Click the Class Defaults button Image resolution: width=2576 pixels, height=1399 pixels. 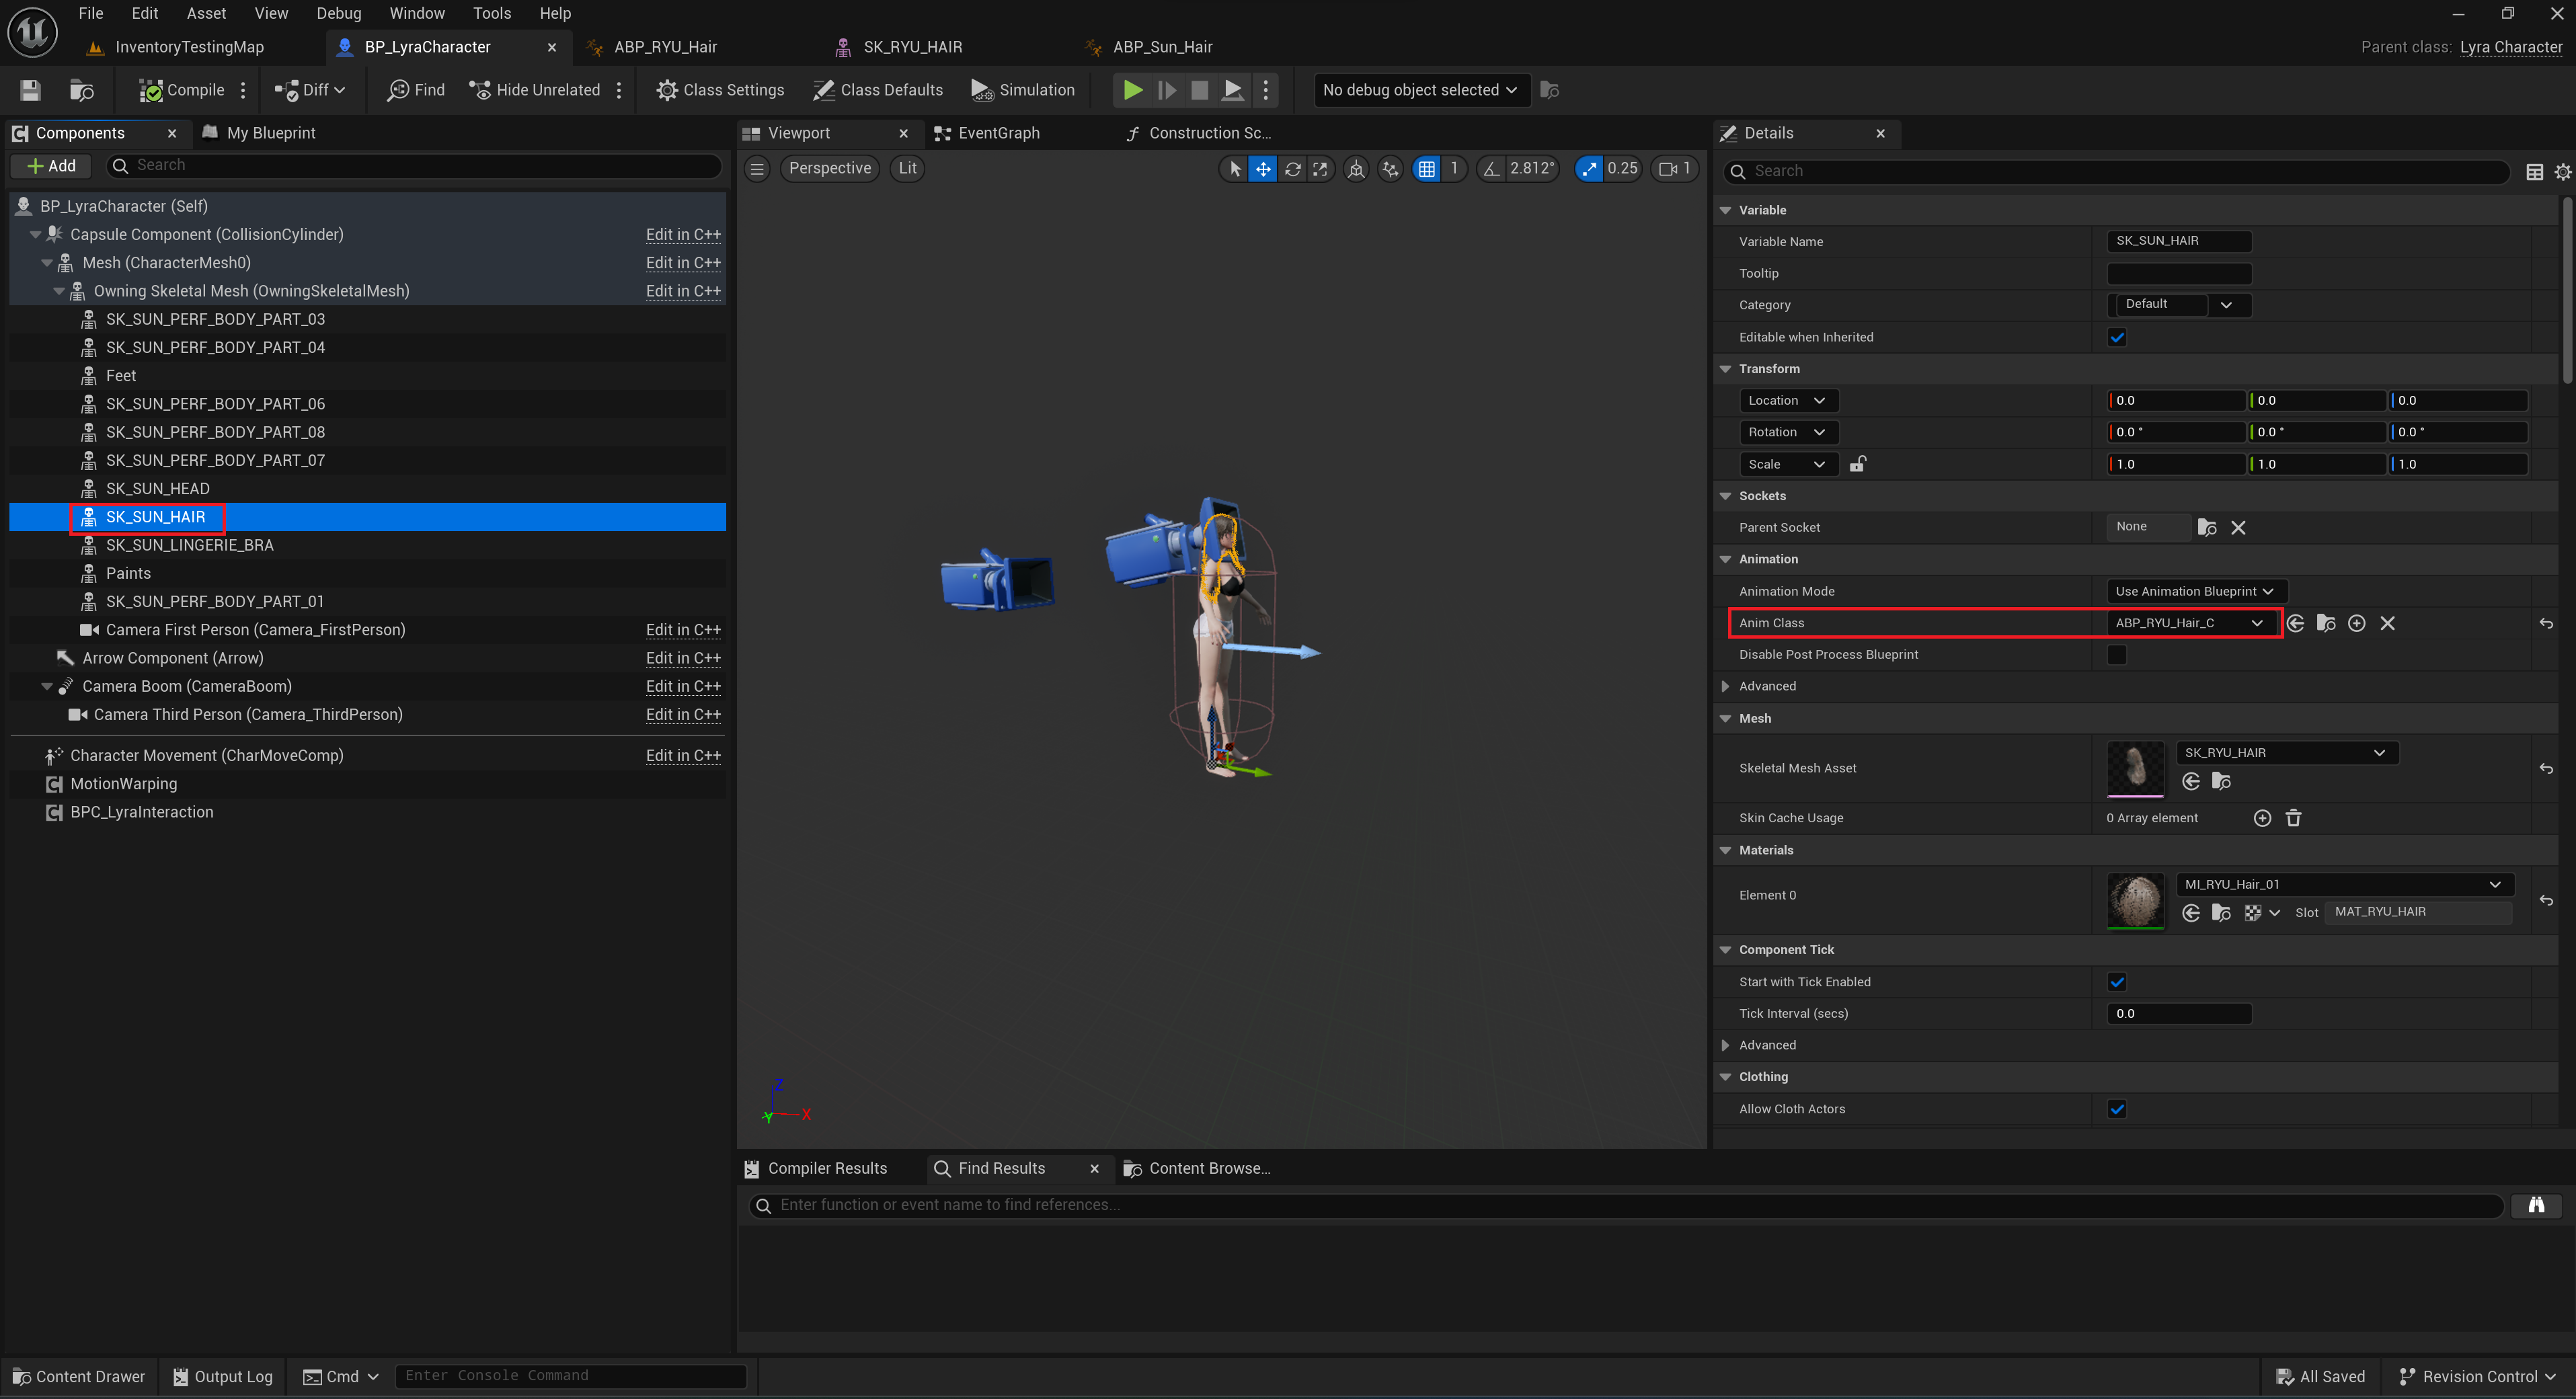tap(878, 90)
